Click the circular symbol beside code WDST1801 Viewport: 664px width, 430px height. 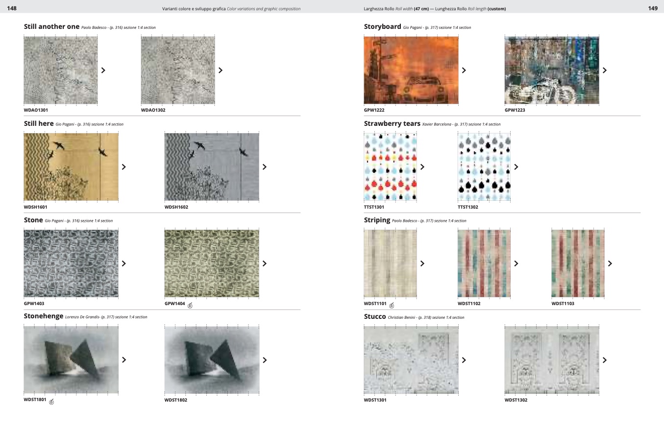coord(51,402)
